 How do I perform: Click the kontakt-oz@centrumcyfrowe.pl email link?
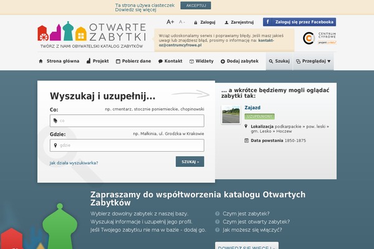pos(216,43)
